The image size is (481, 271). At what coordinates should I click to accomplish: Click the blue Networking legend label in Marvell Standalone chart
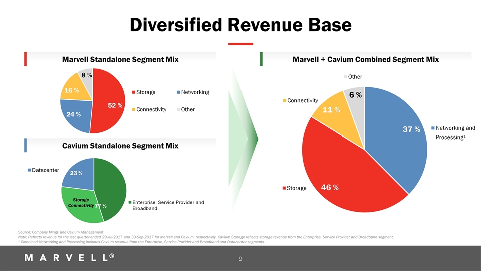[195, 92]
